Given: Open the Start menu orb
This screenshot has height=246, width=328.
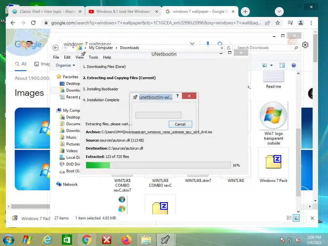Looking at the screenshot, I should 9,240.
